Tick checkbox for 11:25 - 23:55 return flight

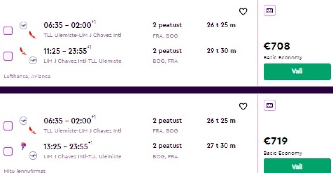(x=8, y=56)
